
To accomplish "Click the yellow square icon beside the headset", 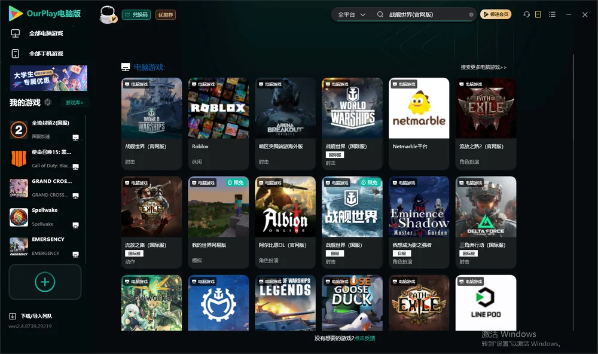I will tap(538, 14).
